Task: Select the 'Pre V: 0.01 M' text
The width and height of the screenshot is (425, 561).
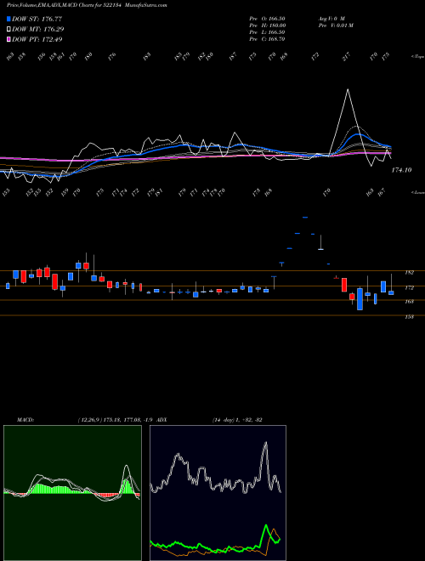Action: (x=336, y=25)
